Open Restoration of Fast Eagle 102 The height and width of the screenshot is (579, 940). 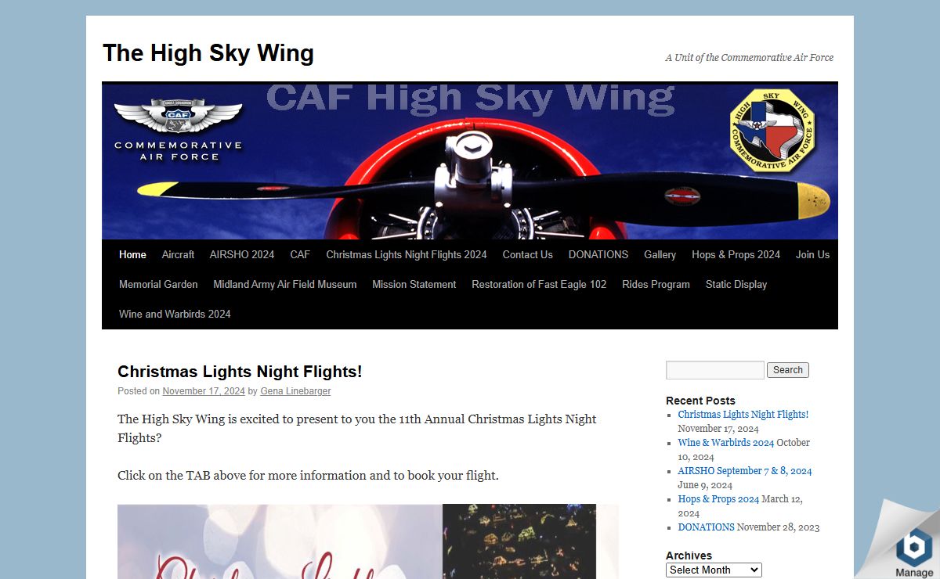(539, 284)
